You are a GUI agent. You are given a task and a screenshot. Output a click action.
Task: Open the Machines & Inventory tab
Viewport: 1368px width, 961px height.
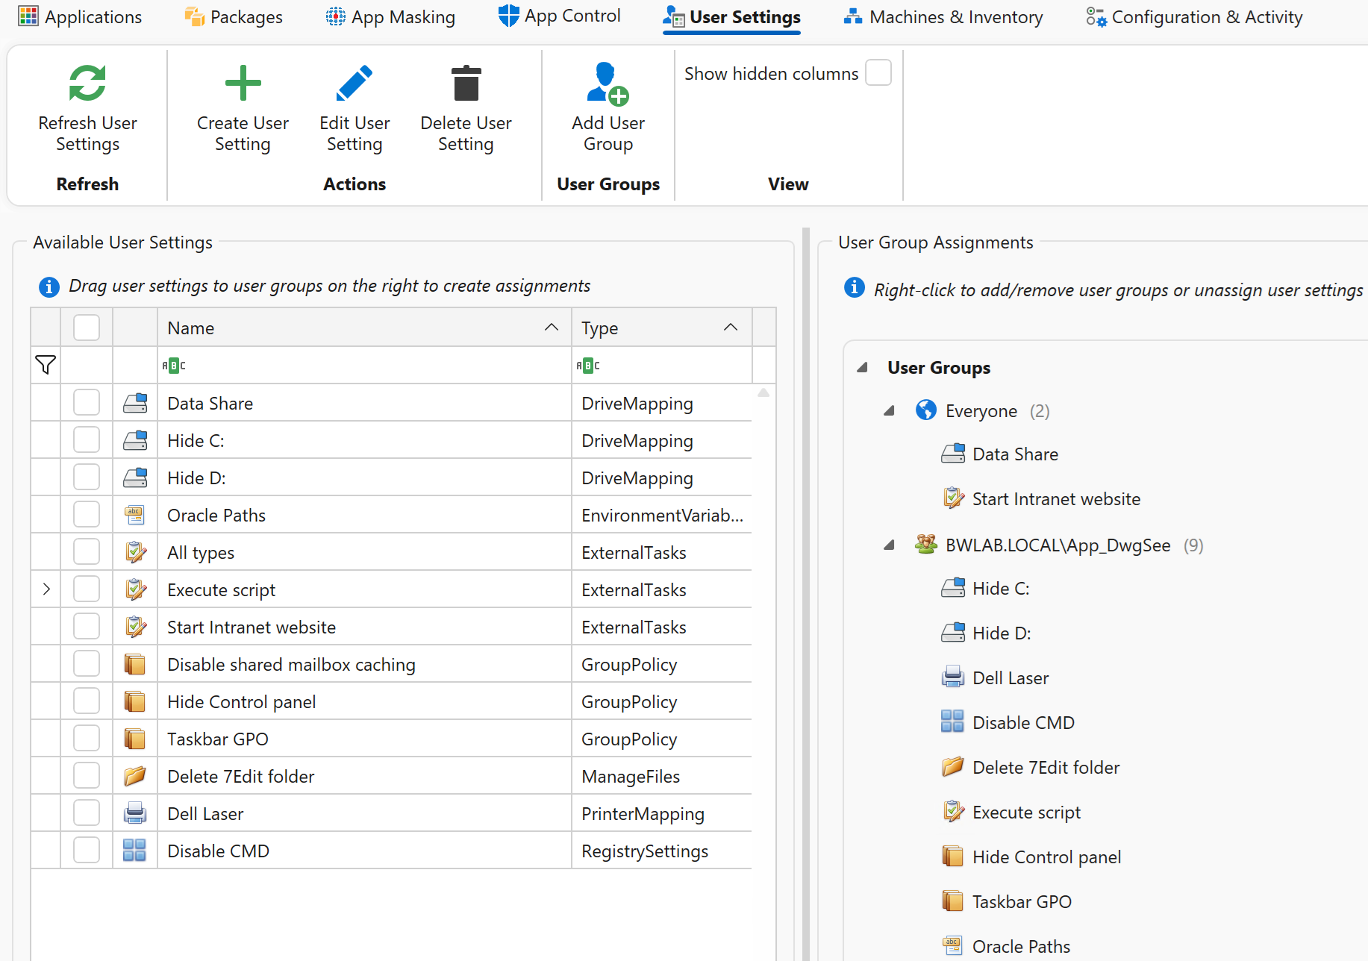[943, 16]
